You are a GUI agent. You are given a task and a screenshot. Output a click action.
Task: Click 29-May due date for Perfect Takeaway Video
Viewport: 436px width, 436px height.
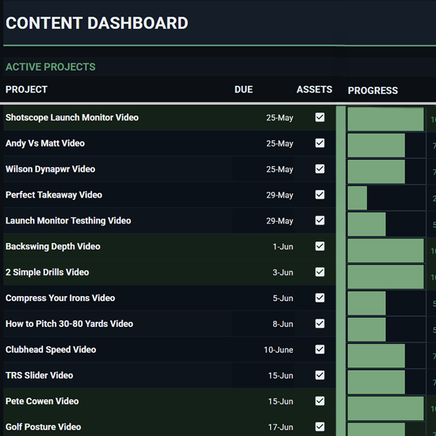(x=280, y=195)
